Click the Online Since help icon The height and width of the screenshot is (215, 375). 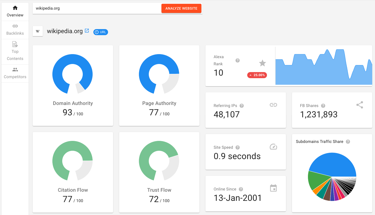241,189
